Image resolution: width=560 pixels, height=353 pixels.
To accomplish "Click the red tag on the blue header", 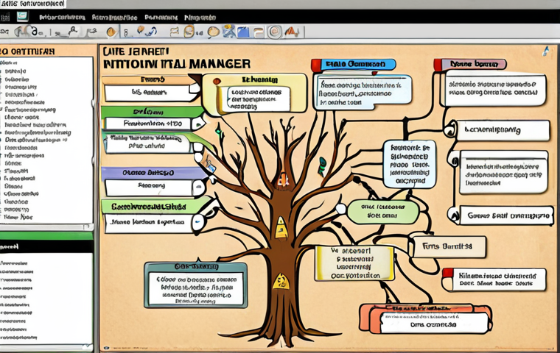I will [316, 65].
